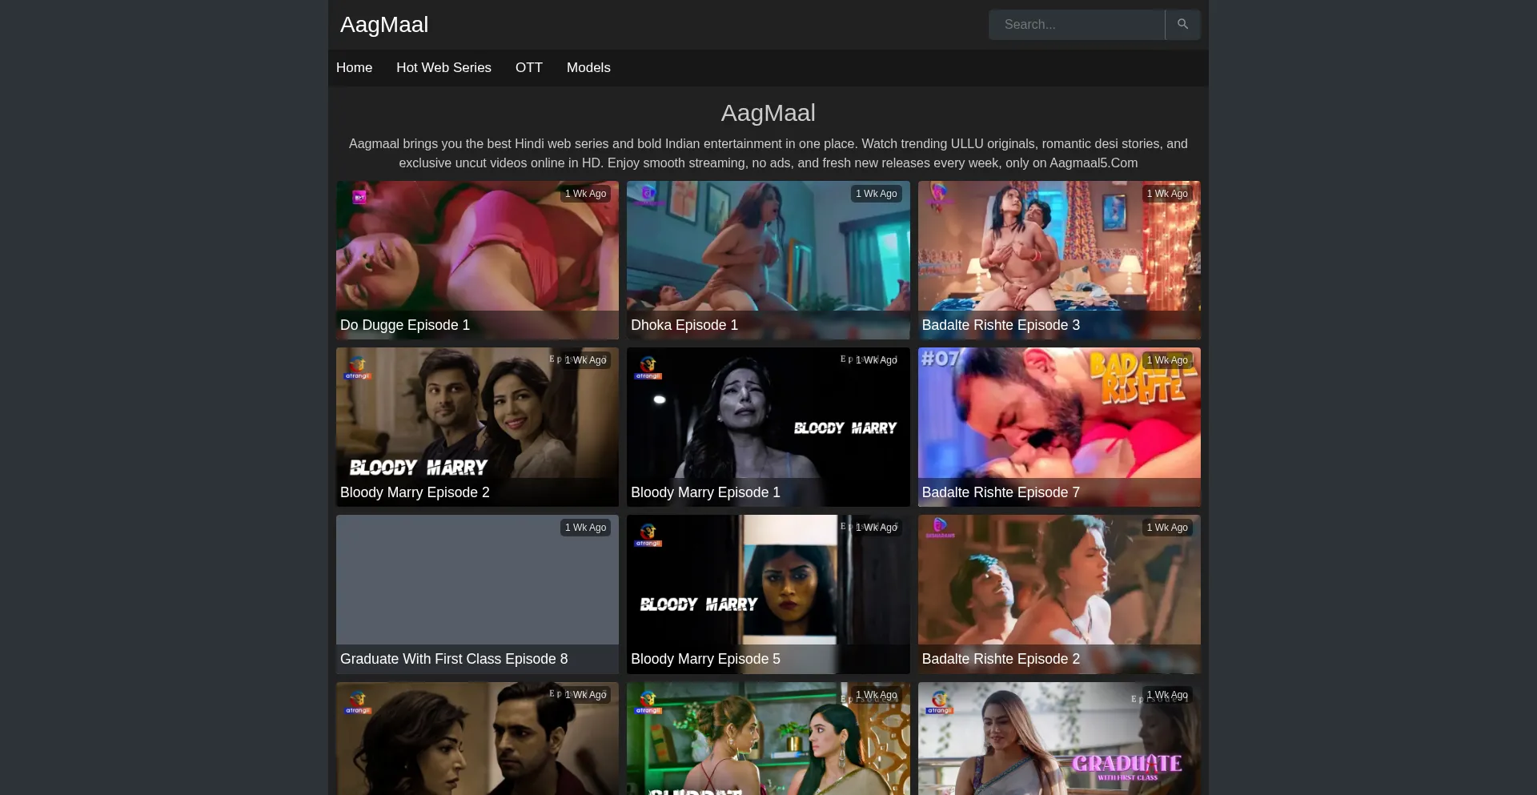Viewport: 1537px width, 795px height.
Task: Click the Atrangii logo on Bloody Marry Episode 5
Action: point(649,534)
